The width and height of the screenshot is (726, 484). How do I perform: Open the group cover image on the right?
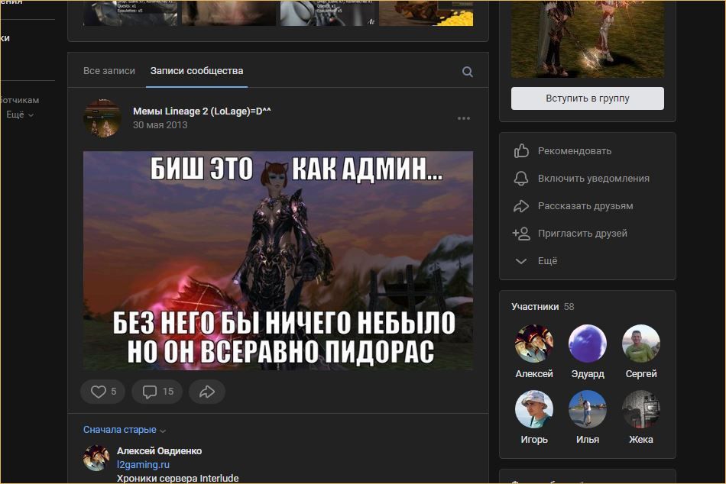pyautogui.click(x=588, y=39)
